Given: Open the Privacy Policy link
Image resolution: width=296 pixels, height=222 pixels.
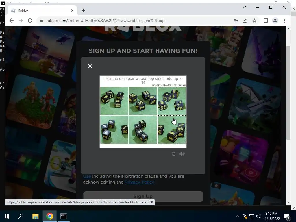Looking at the screenshot, I should point(140,182).
